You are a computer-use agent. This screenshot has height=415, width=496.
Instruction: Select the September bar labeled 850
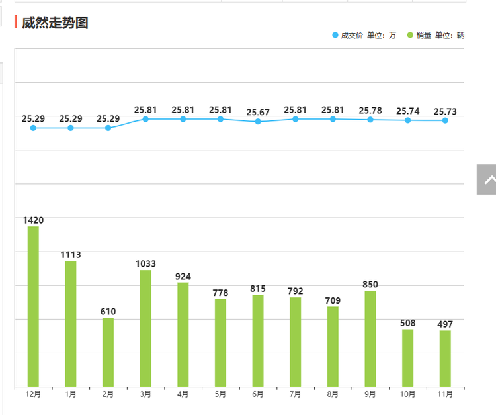click(x=370, y=338)
